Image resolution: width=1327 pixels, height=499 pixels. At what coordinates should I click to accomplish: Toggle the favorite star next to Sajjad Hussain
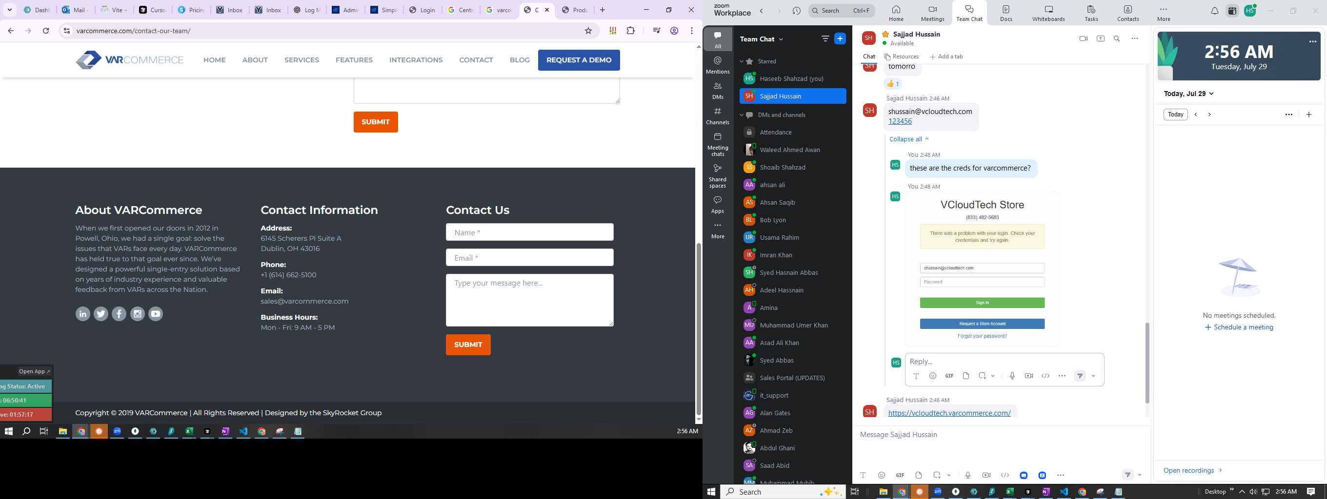pos(885,34)
